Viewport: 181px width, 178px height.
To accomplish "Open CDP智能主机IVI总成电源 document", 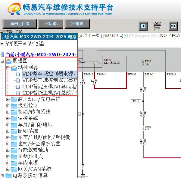I will (50, 87).
